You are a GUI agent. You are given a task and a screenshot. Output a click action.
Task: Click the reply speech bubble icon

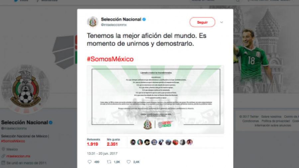coord(89,162)
